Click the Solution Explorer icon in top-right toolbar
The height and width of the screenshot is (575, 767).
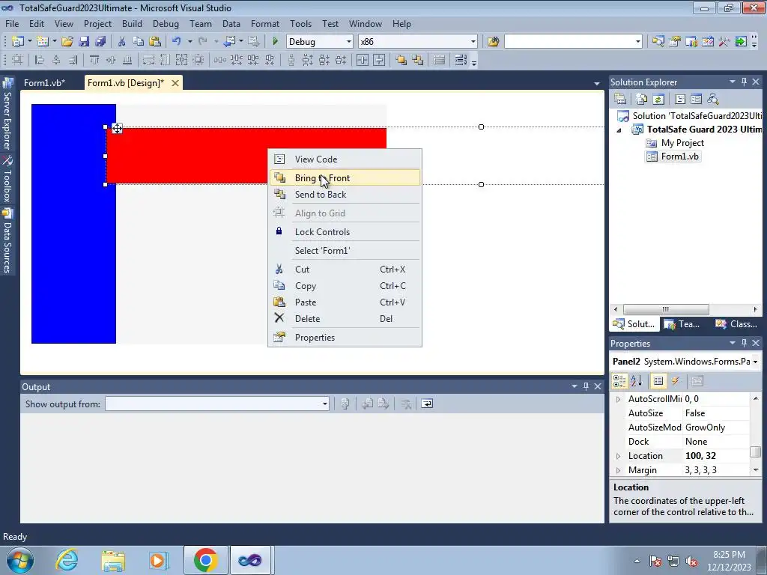click(658, 42)
